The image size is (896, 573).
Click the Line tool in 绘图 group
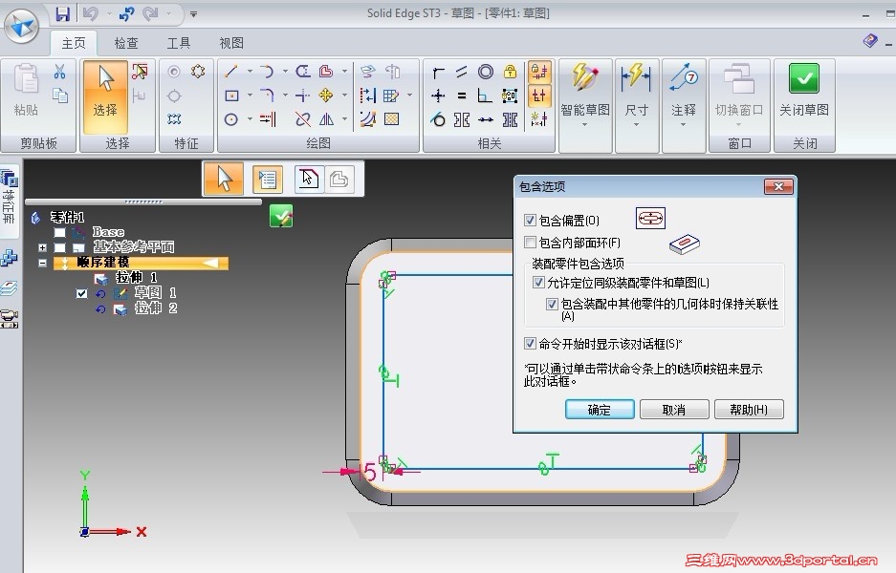tap(230, 71)
